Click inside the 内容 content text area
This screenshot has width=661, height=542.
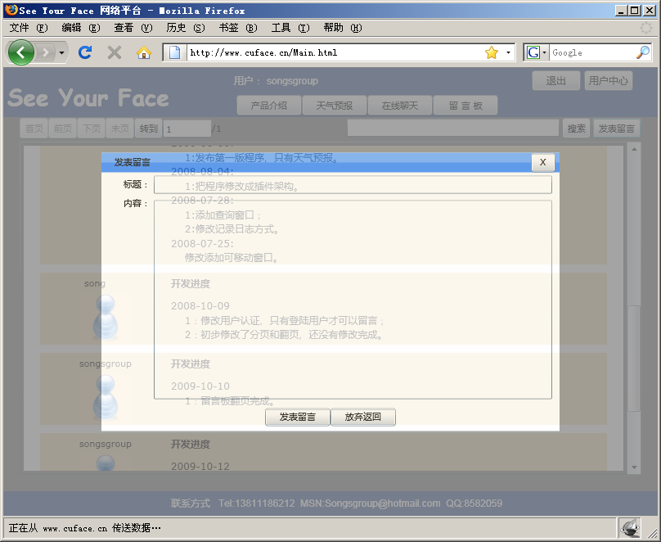(353, 300)
